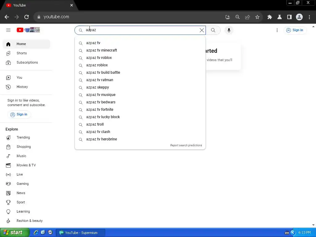Reload the YouTube page
The width and height of the screenshot is (316, 237).
tap(27, 17)
